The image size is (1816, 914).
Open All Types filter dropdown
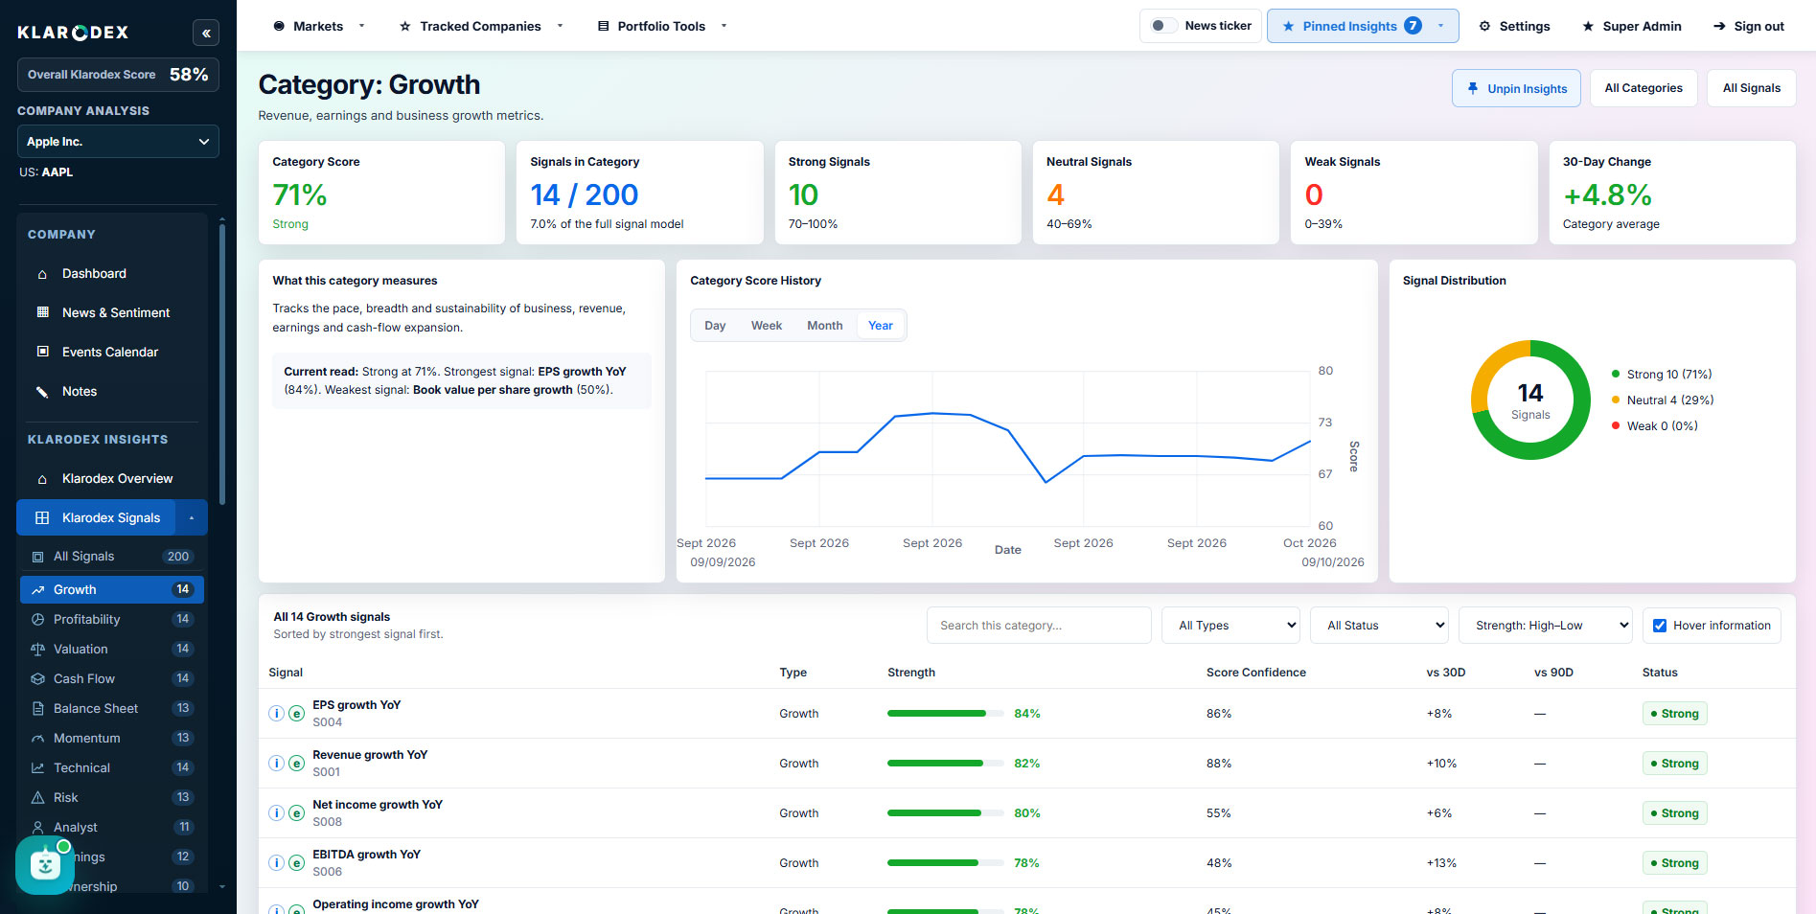[x=1230, y=626]
